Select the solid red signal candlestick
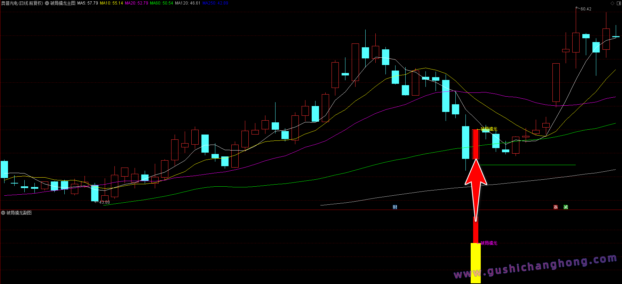The width and height of the screenshot is (622, 284). point(476,144)
